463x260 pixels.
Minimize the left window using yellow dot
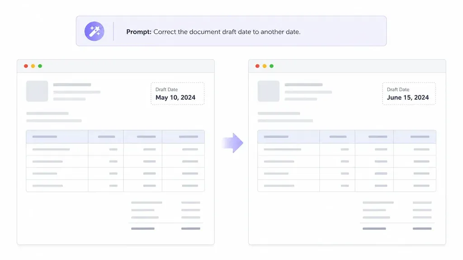[x=33, y=66]
